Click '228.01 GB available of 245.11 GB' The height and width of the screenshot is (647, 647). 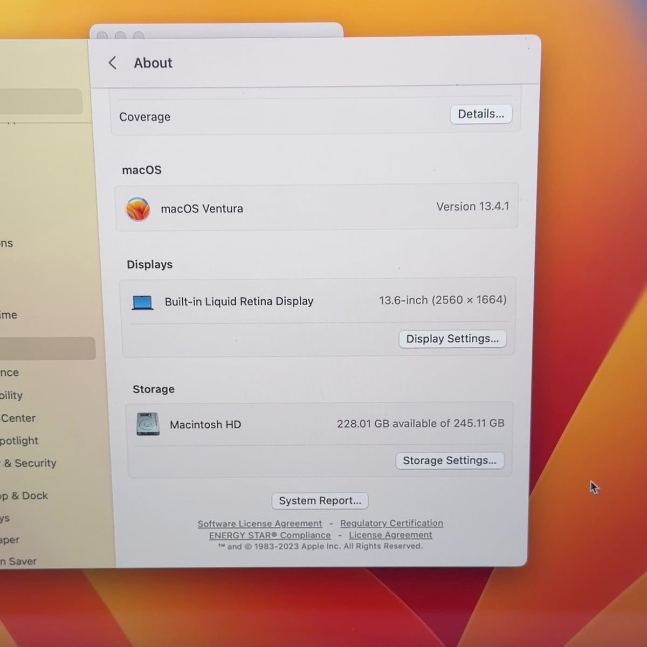421,424
